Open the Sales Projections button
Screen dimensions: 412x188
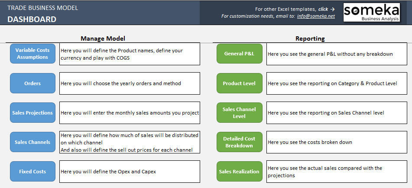(32, 113)
